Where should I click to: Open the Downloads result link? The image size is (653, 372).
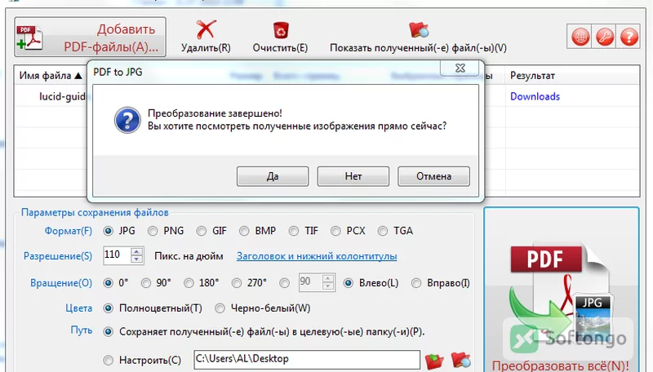point(535,96)
